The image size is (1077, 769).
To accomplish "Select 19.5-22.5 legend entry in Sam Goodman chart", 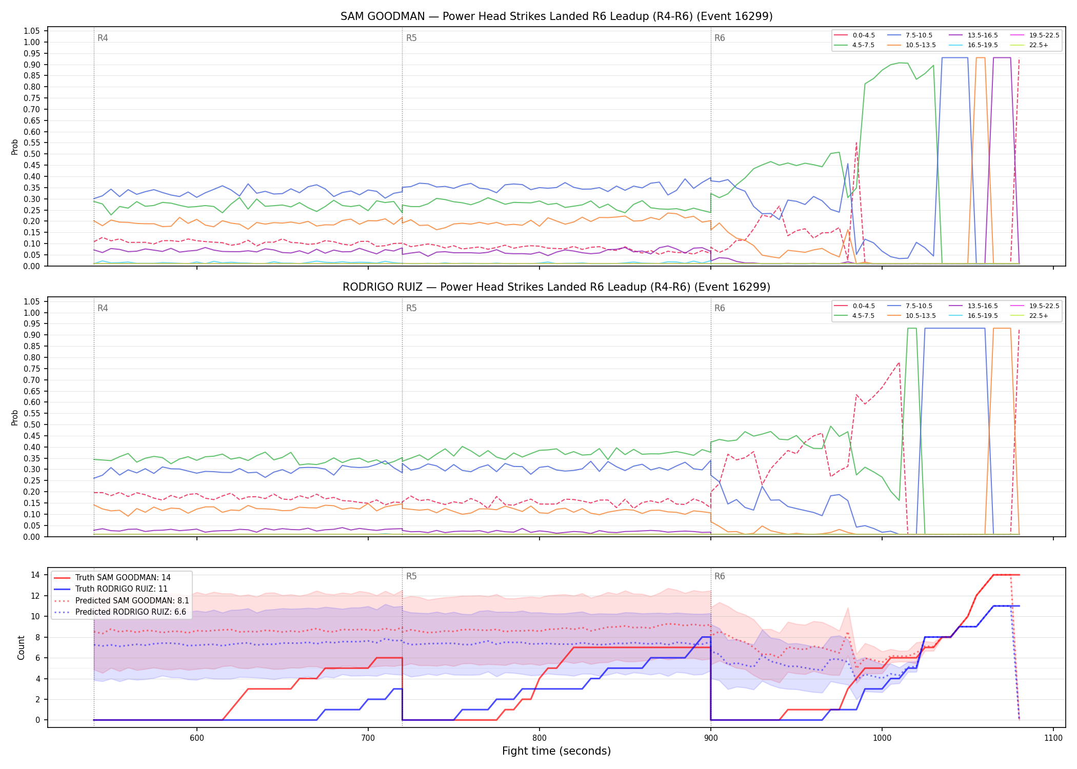I will tap(1035, 35).
